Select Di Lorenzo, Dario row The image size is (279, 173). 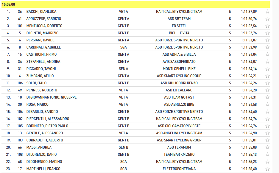click(135, 155)
